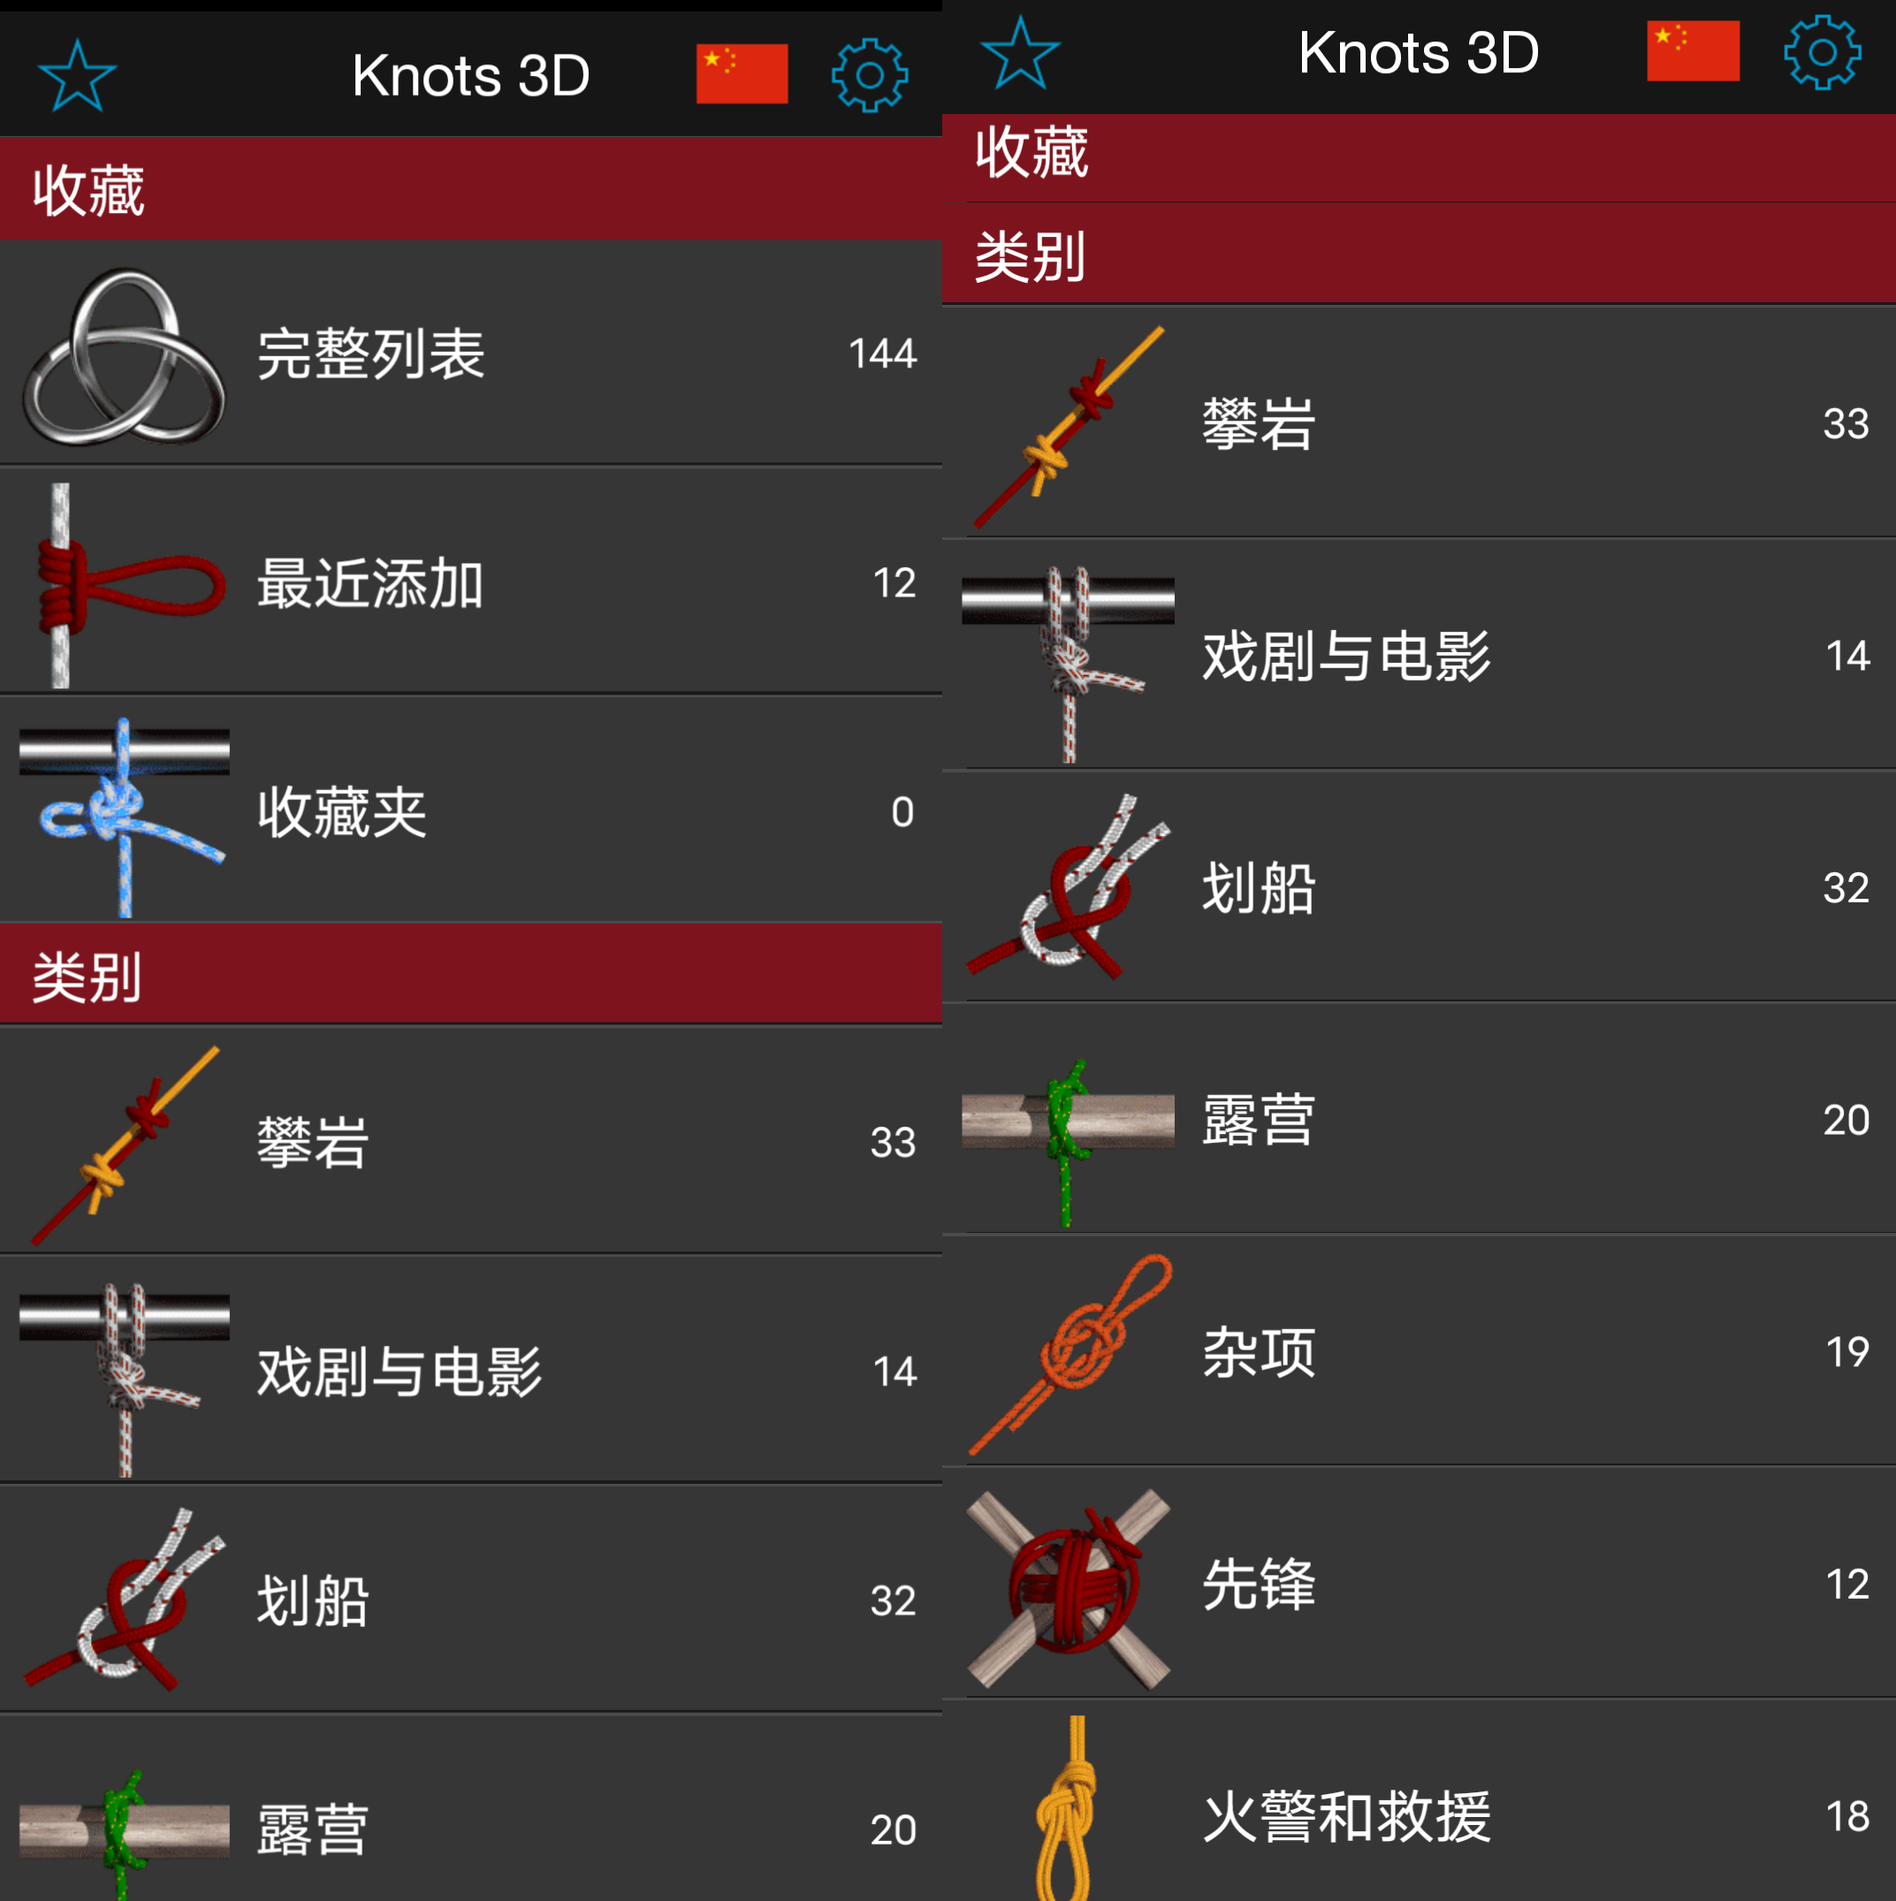Select 攀岩 climbing row on left
The image size is (1896, 1901).
click(471, 1141)
